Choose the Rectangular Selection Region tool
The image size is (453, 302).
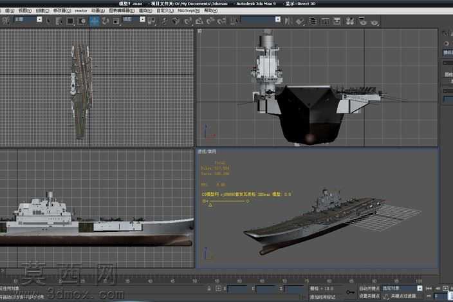(70, 21)
